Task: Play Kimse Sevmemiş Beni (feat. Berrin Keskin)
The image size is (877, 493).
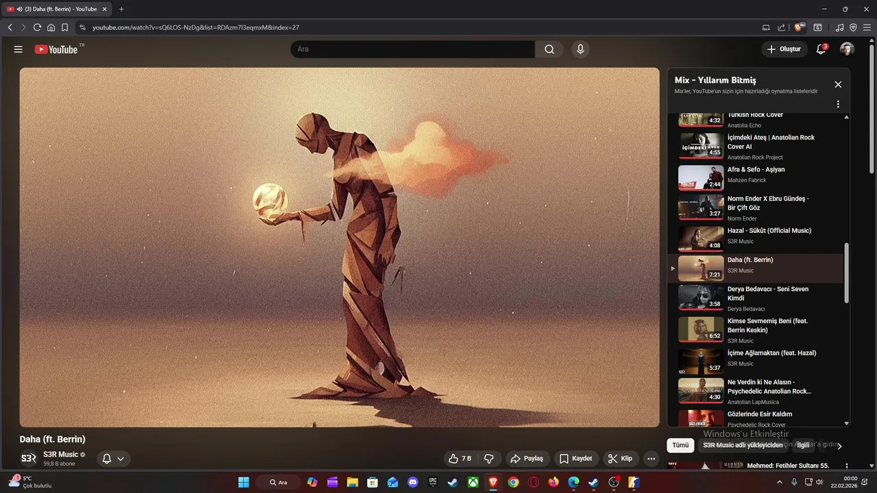Action: pos(756,330)
